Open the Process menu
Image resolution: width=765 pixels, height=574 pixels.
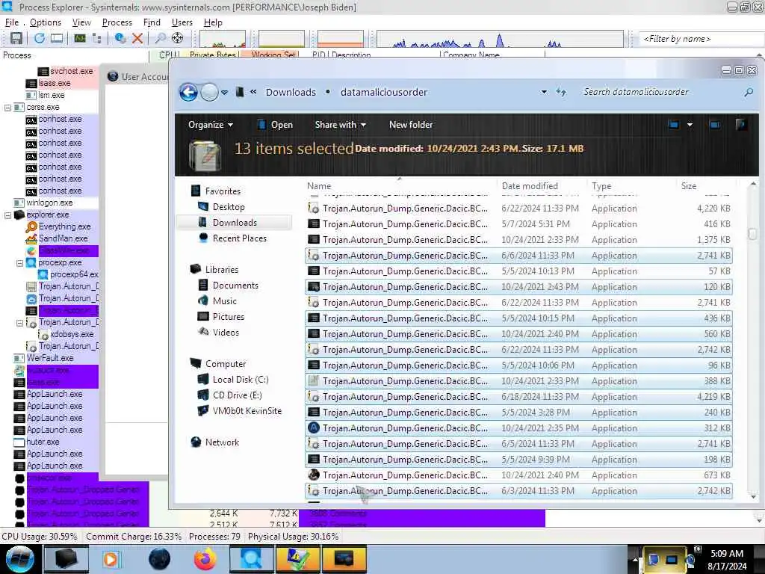pyautogui.click(x=117, y=22)
